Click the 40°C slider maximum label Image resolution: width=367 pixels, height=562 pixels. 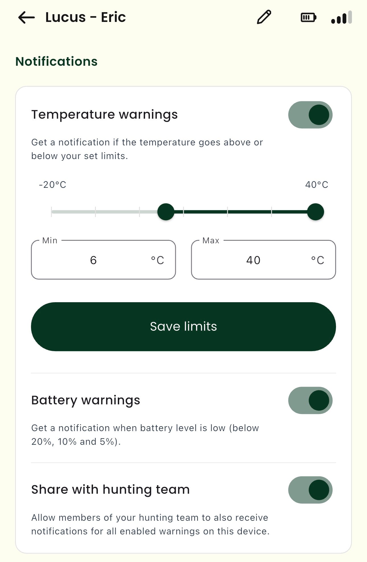coord(317,185)
